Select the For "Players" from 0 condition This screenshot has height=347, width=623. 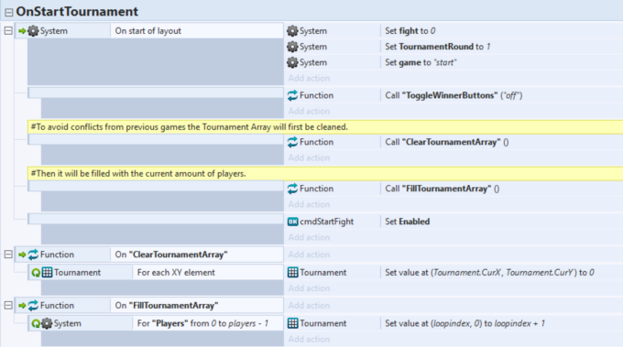point(207,323)
